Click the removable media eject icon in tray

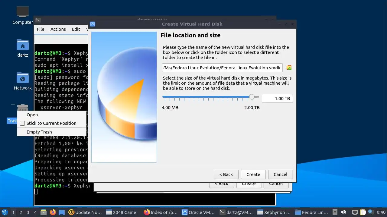(335, 212)
